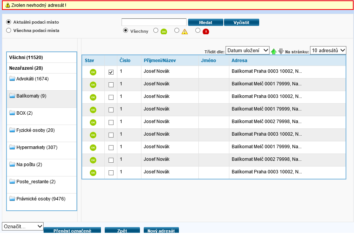Expand the Označit... dropdown
354x237 pixels.
(x=23, y=226)
